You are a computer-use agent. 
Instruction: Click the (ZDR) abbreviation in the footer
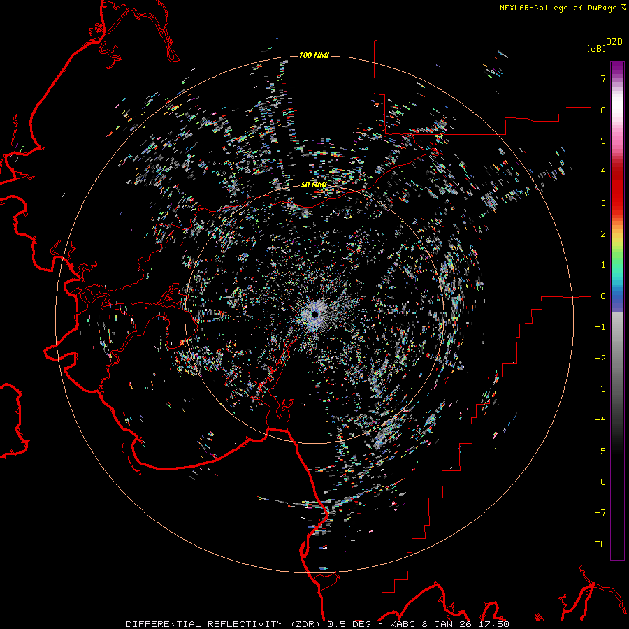coord(305,624)
